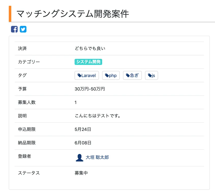Screen dimensions: 215x195
Task: Click the 急ぎ tag
Action: (132, 75)
